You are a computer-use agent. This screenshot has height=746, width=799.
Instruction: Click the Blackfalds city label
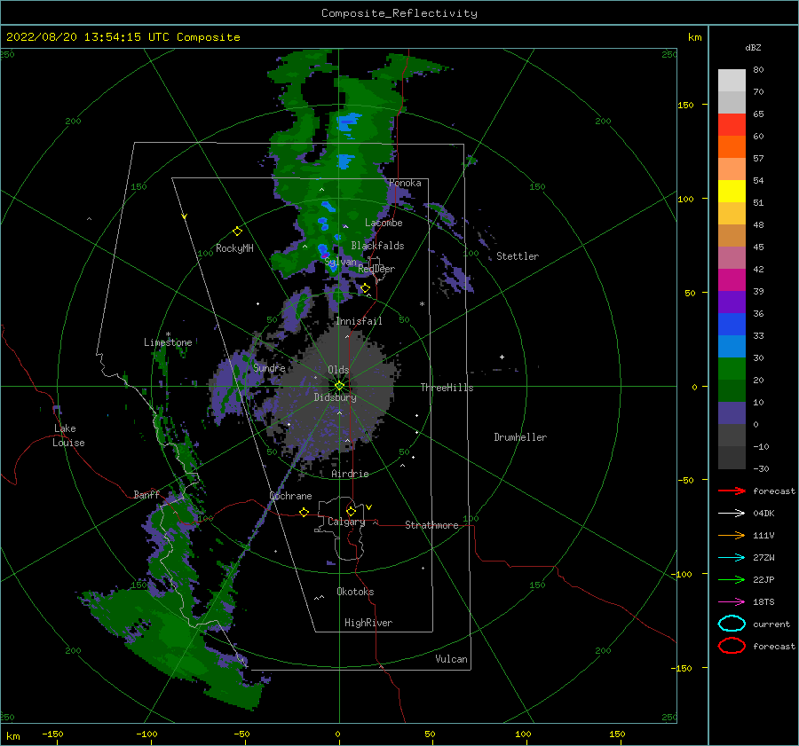[x=377, y=246]
